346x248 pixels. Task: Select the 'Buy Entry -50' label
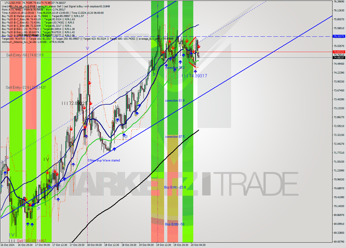click(175, 224)
